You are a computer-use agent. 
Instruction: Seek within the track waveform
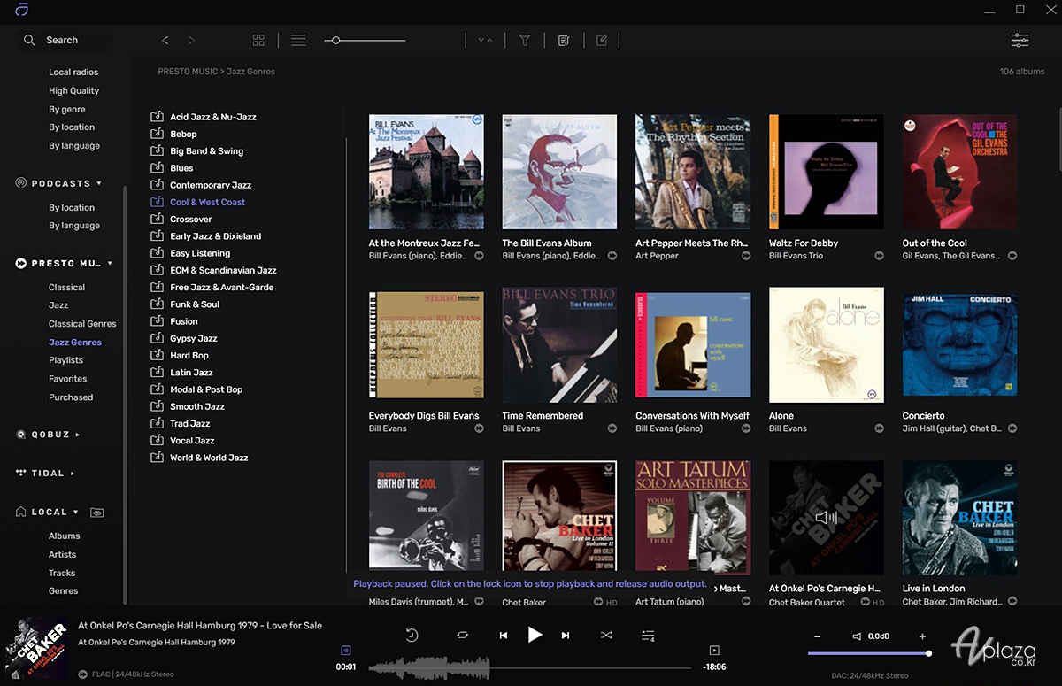(x=529, y=667)
